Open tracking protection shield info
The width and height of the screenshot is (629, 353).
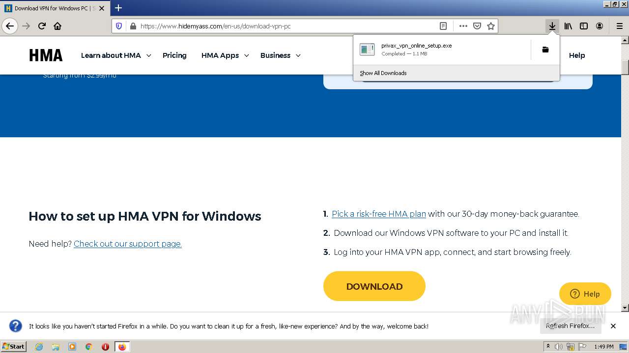(119, 26)
